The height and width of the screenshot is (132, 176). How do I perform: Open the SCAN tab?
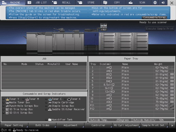(x=139, y=2)
